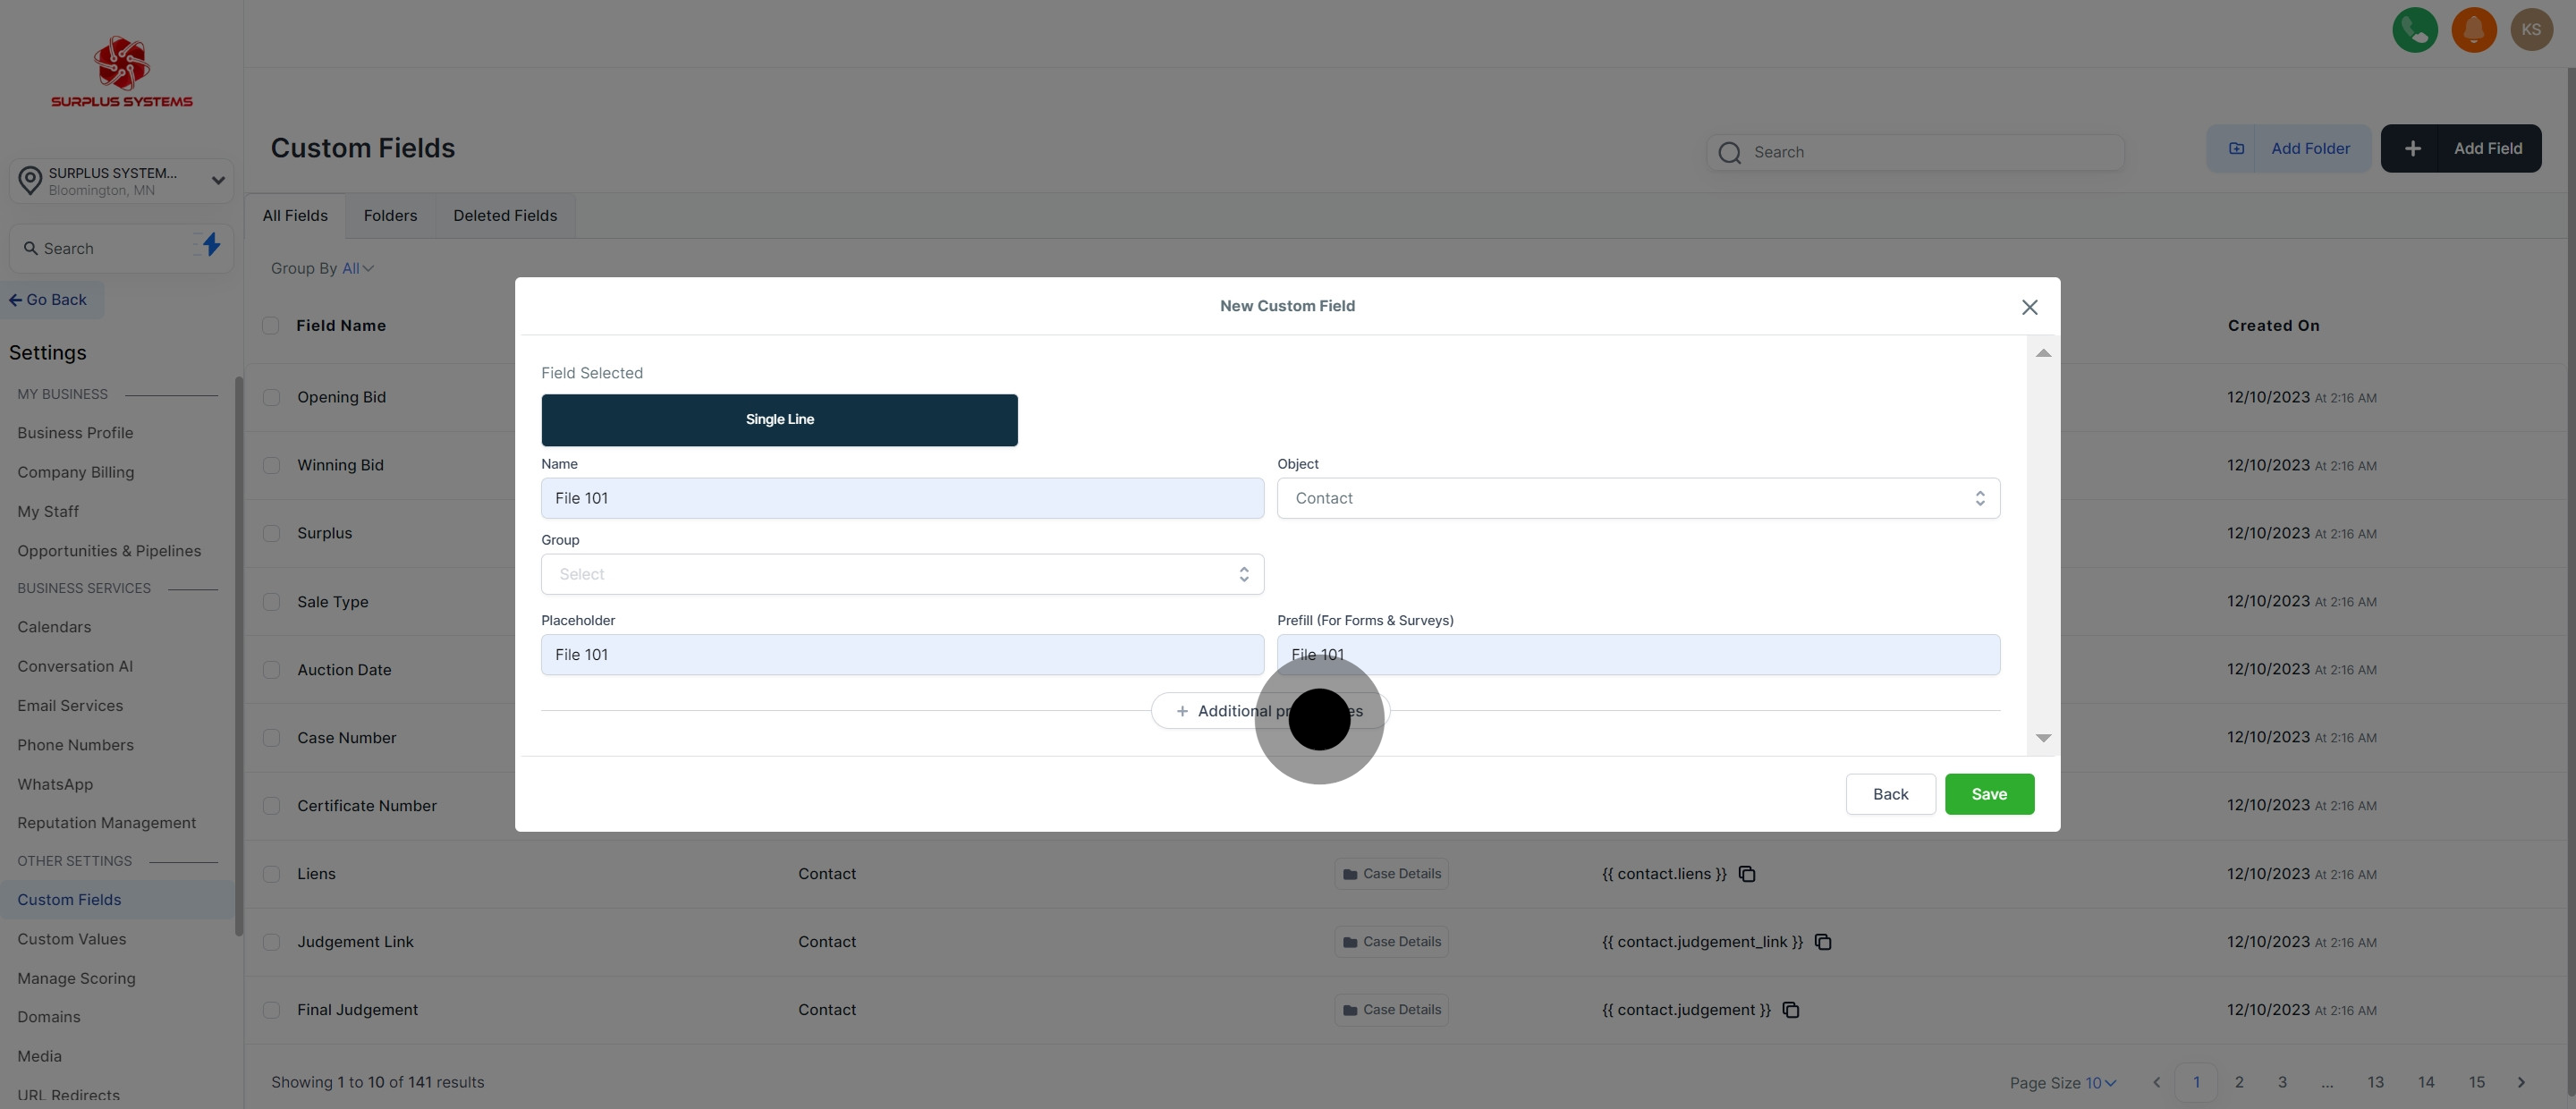Tick the Judgement Link row checkbox
The image size is (2576, 1109).
[271, 942]
